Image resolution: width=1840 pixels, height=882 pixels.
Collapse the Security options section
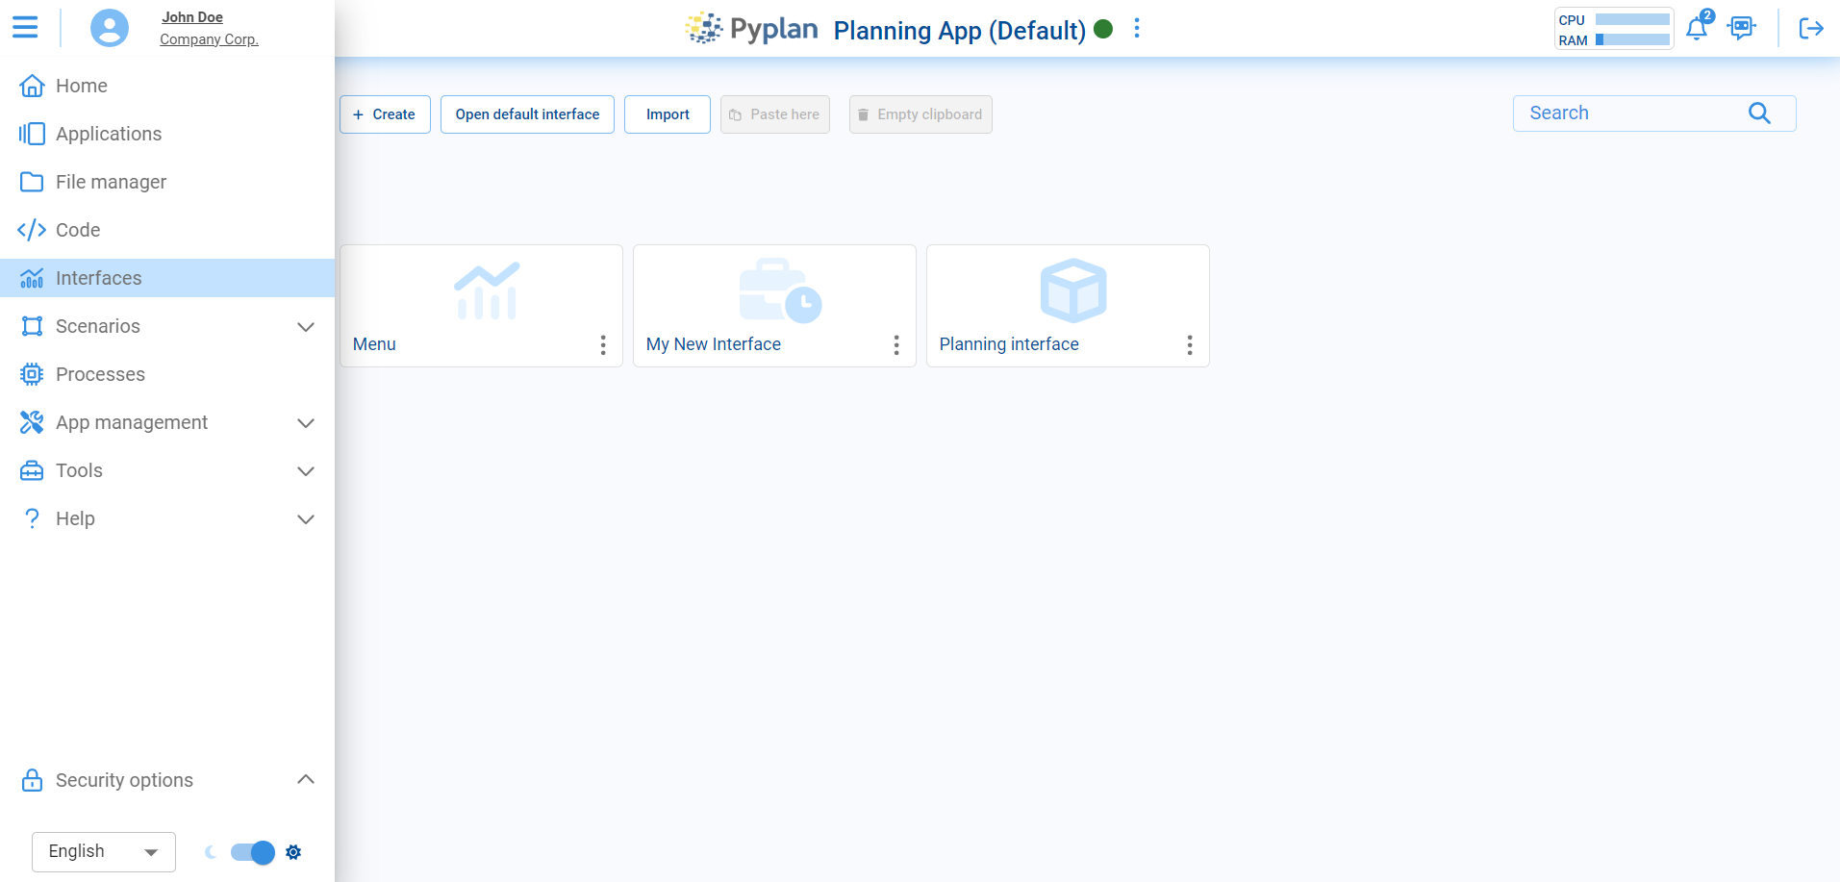click(305, 779)
